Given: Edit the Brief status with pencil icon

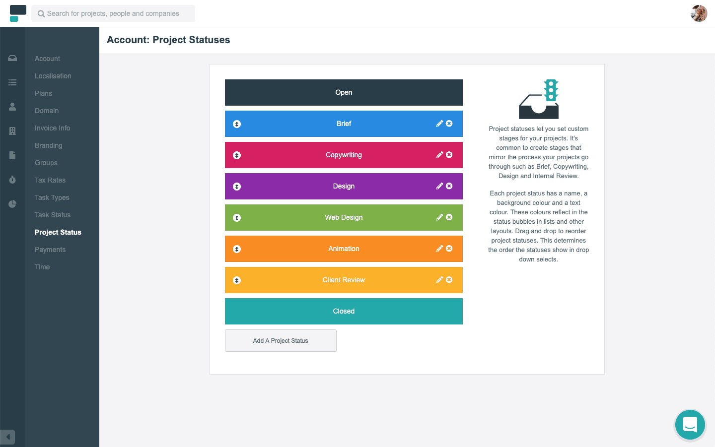Looking at the screenshot, I should 439,124.
